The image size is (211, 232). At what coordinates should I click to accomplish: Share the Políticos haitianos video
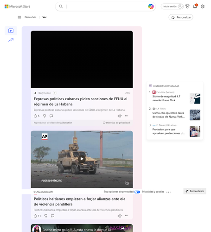tap(120, 216)
